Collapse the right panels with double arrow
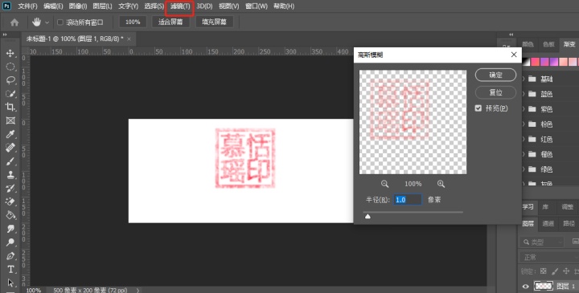The width and height of the screenshot is (579, 293). [x=511, y=35]
